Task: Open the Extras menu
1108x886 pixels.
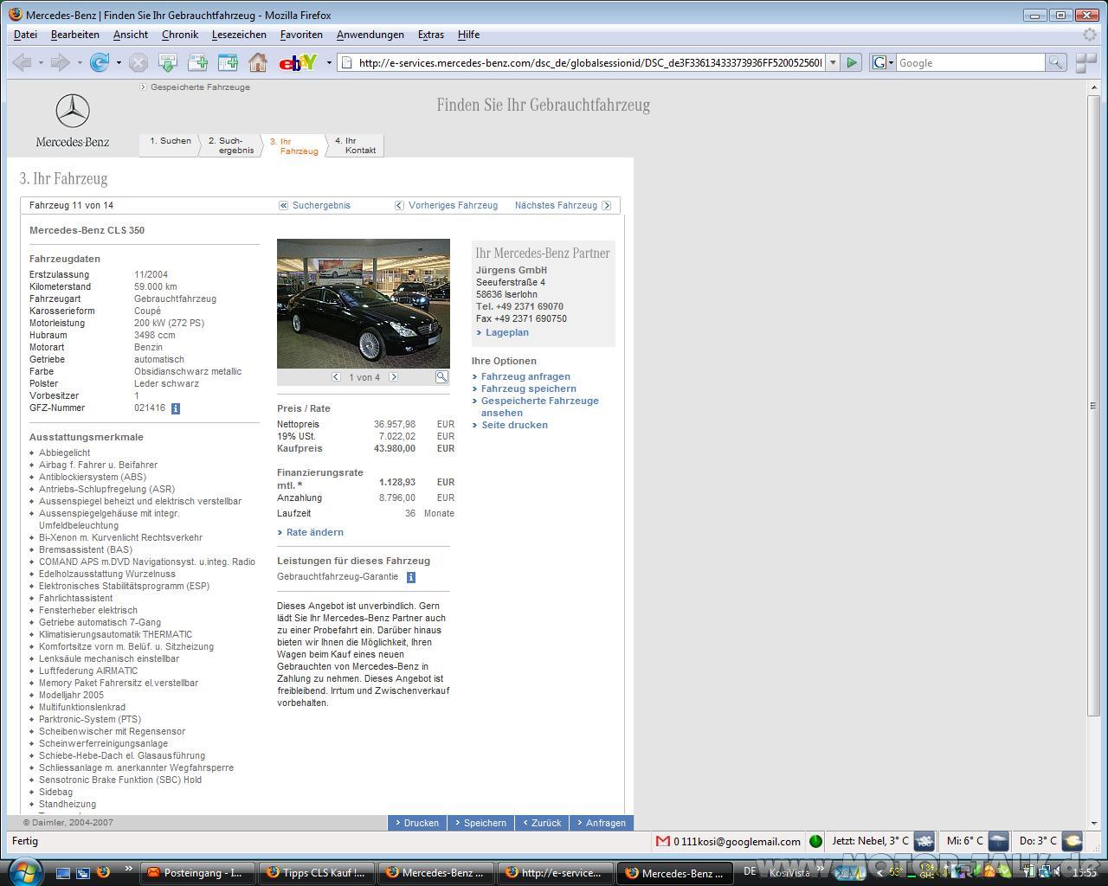Action: pos(431,35)
